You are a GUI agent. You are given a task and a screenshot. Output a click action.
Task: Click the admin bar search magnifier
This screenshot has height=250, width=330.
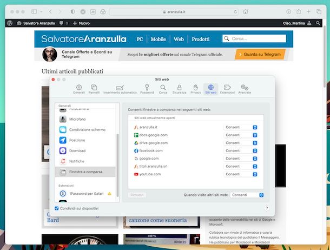pos(318,23)
